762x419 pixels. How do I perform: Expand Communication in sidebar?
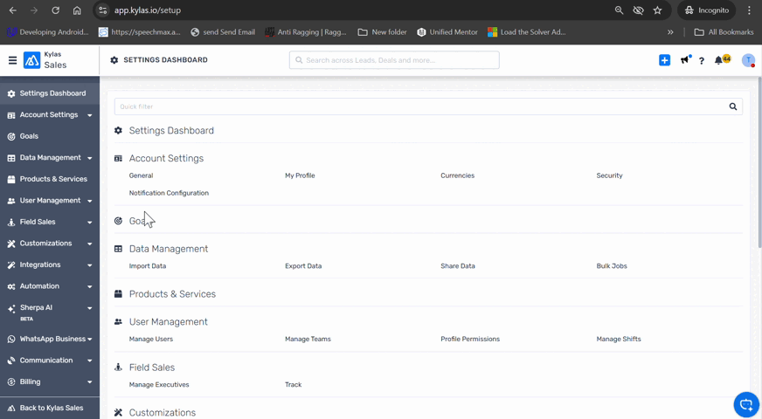[x=90, y=361]
